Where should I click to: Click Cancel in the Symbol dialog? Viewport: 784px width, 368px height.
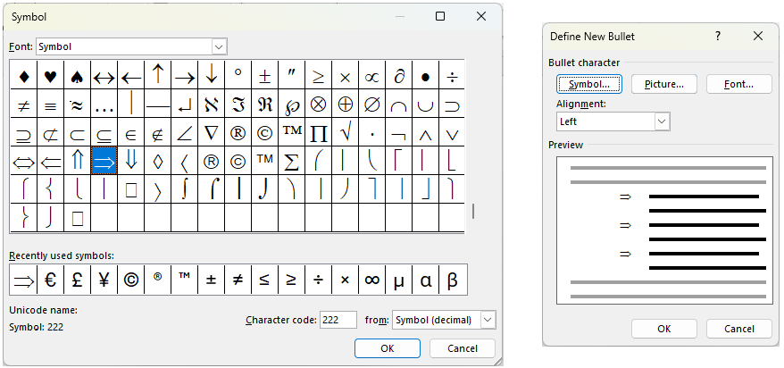pos(463,348)
